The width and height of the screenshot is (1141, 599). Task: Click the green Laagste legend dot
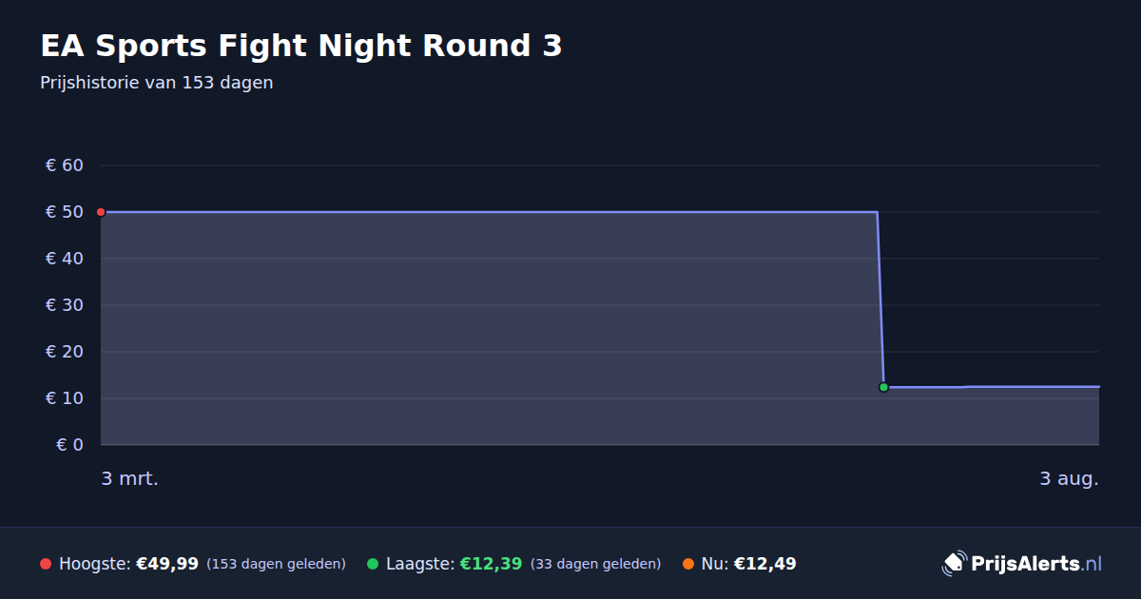click(x=373, y=564)
